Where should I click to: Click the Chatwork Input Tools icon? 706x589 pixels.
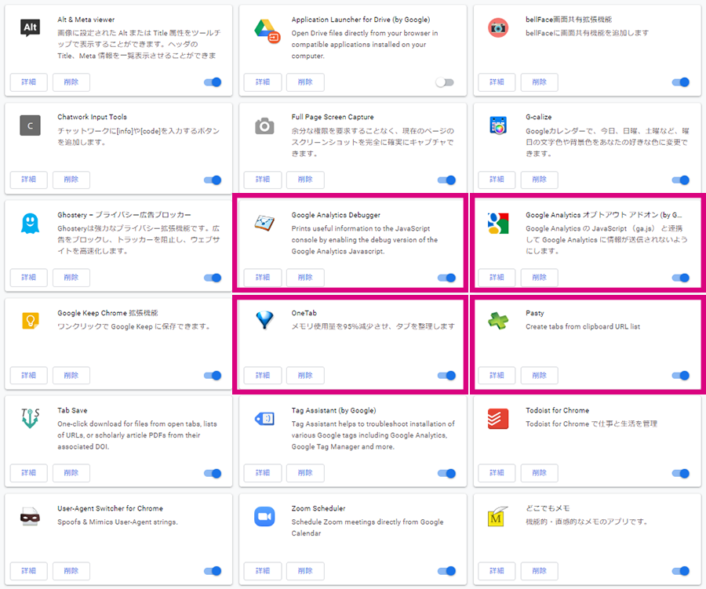click(x=30, y=125)
